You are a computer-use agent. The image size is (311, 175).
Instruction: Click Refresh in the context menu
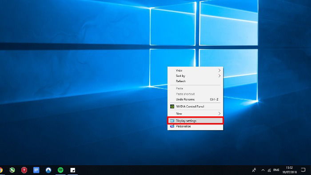pos(195,81)
